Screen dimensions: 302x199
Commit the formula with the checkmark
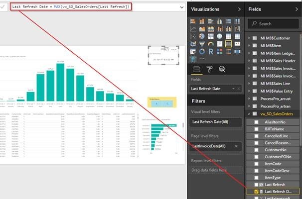(x=2, y=7)
